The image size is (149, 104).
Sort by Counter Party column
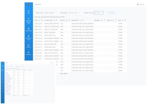click(54, 20)
